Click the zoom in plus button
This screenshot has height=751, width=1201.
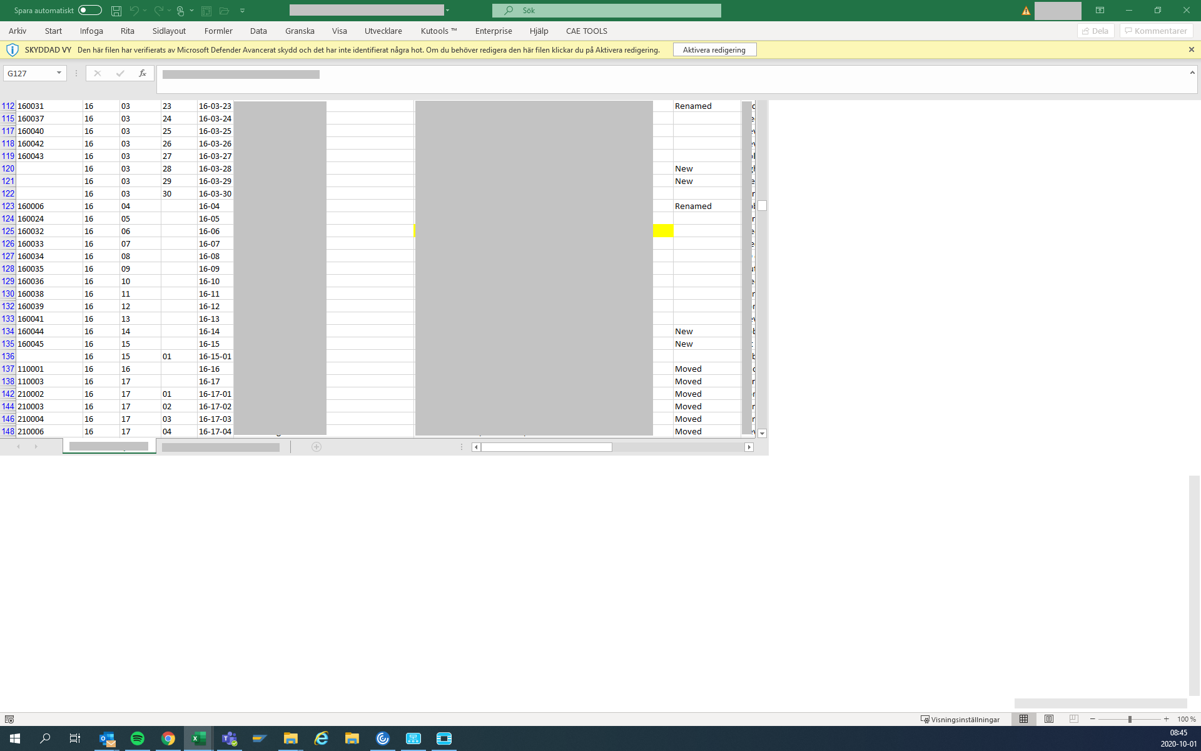tap(1166, 719)
